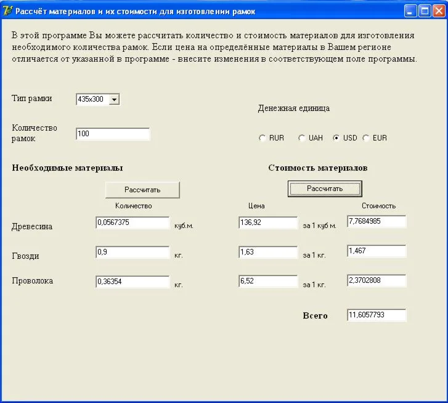This screenshot has height=403, width=448.
Task: Click the wood cost field 7,7684985
Action: 377,221
